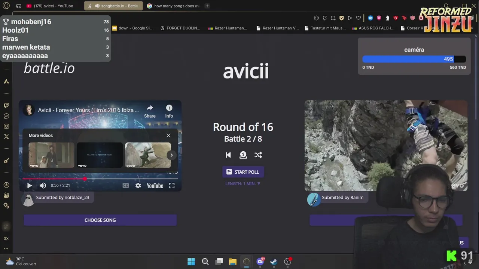
Task: Open the ad blocker shield icon
Action: coord(342,18)
